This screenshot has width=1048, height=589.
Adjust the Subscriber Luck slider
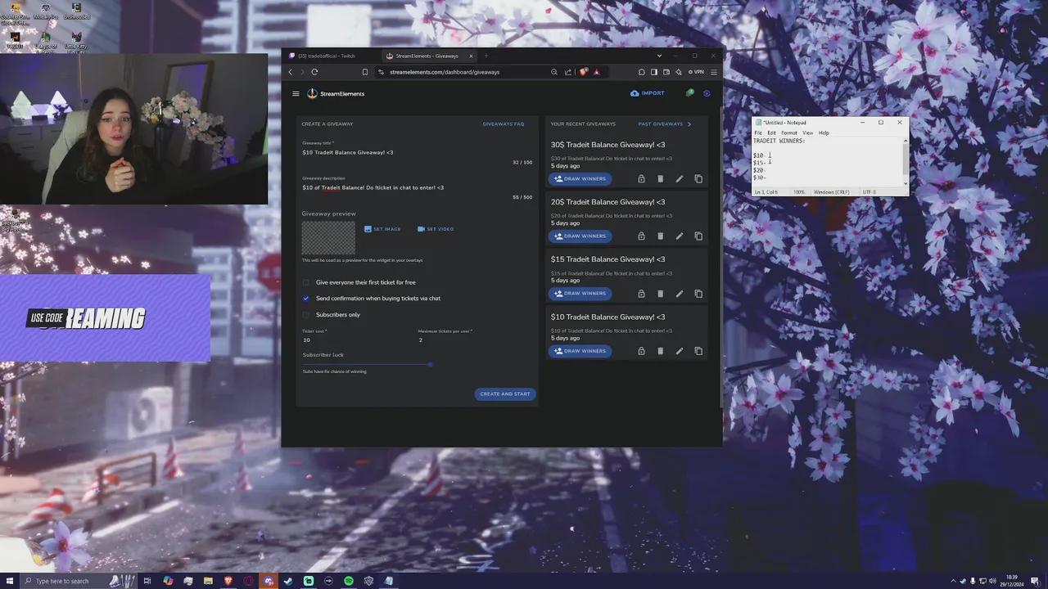pos(430,365)
